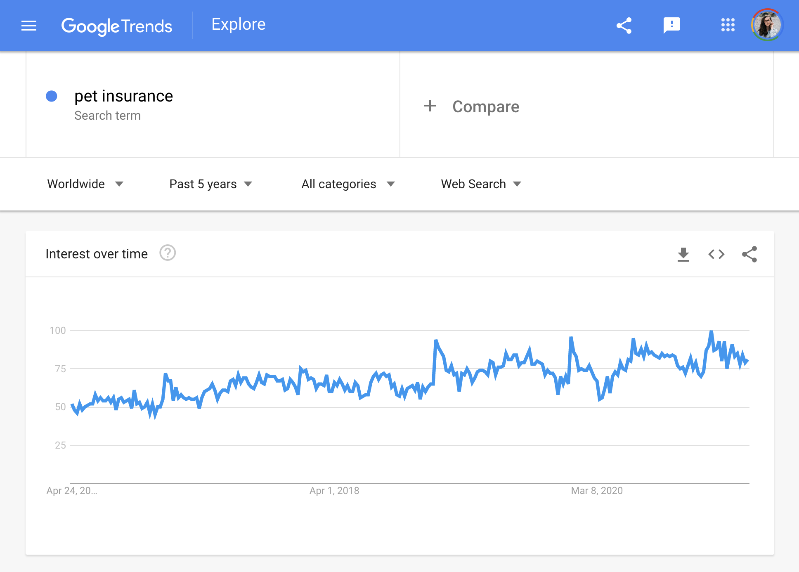The image size is (799, 572).
Task: Download the Interest over time CSV
Action: (683, 254)
